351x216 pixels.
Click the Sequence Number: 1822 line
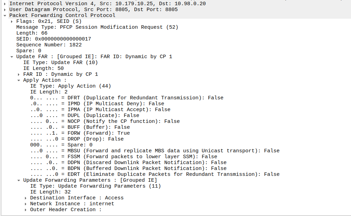49,45
